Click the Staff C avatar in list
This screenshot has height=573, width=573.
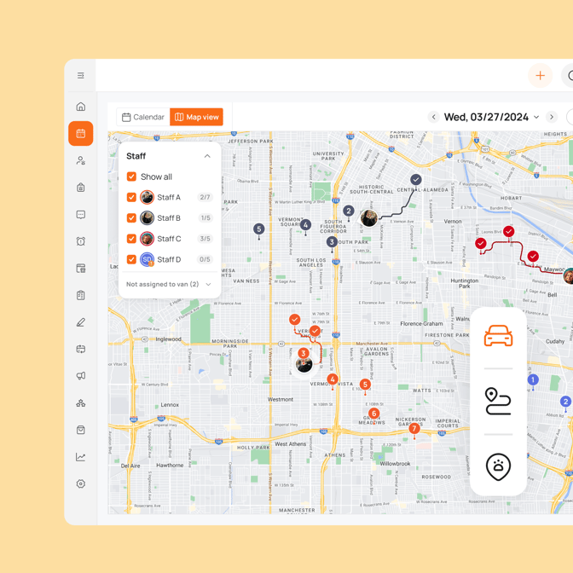click(147, 239)
